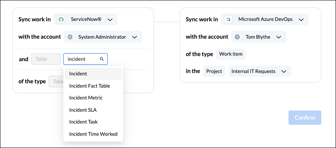Pick Incident SLA from the list

click(x=93, y=110)
